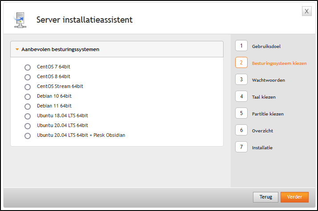The width and height of the screenshot is (318, 211).
Task: Open the Besturingssysteem kiezen step label
Action: [x=279, y=64]
